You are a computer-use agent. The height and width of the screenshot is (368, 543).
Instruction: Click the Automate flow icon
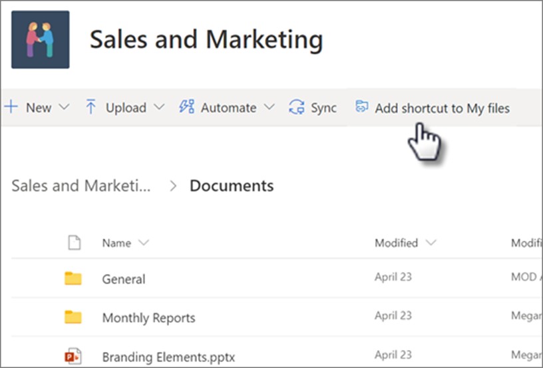[x=187, y=107]
